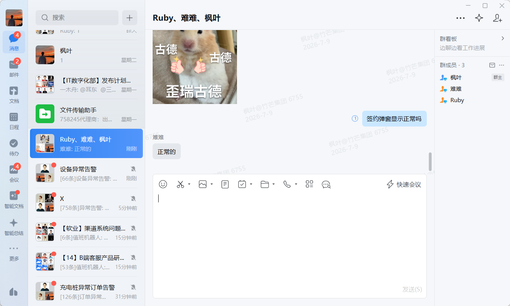Click the chat history search icon
The height and width of the screenshot is (306, 510).
[x=326, y=184]
